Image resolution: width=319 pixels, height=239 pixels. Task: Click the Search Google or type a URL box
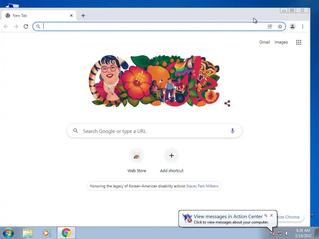pos(155,131)
